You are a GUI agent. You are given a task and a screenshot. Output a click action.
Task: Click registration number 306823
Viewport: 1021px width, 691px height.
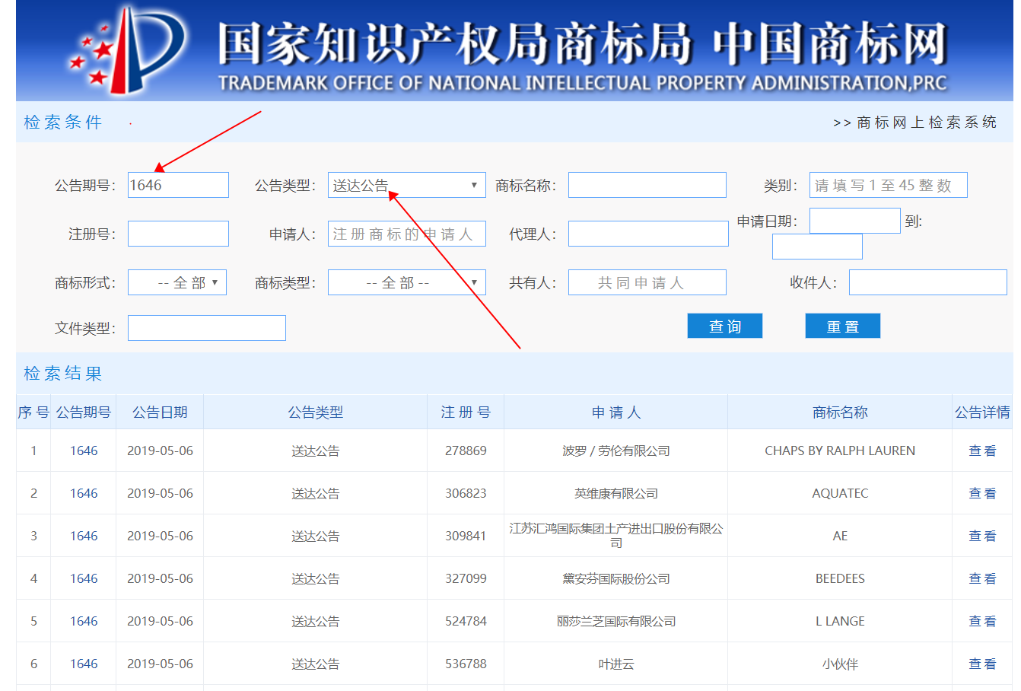point(466,493)
